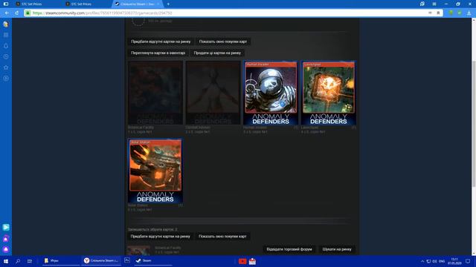Click the green check extension icon
The height and width of the screenshot is (267, 476).
coord(460,13)
